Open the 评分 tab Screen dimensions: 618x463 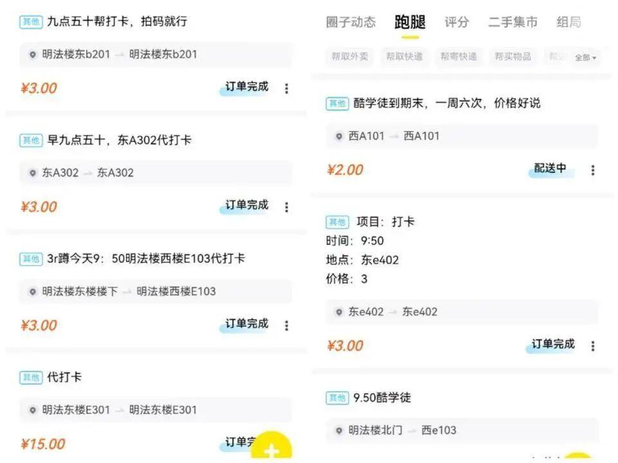tap(457, 23)
